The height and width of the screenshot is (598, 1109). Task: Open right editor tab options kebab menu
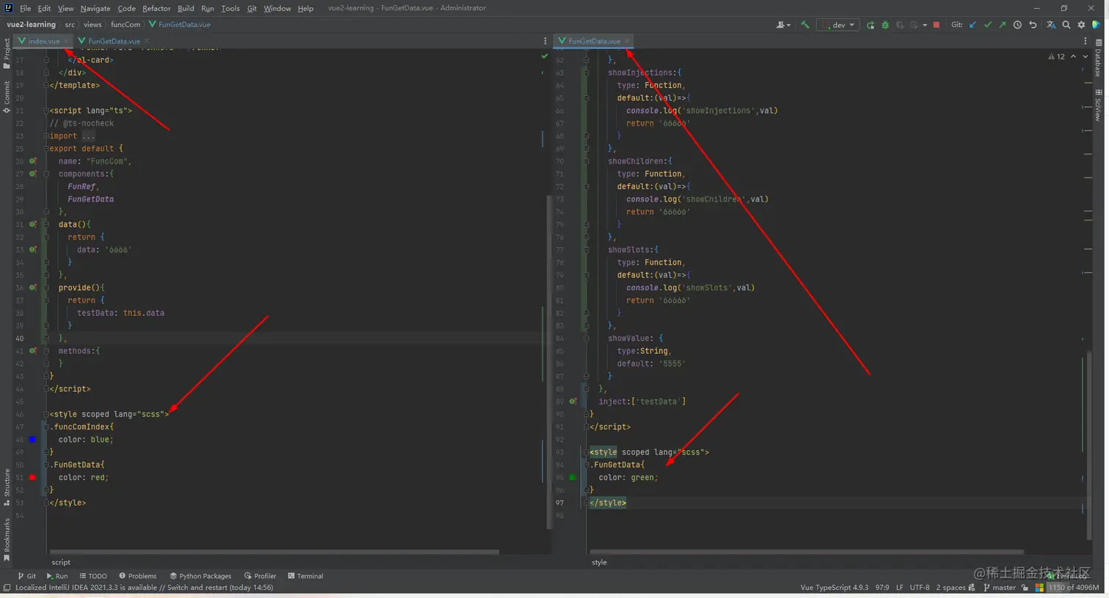pyautogui.click(x=1086, y=41)
